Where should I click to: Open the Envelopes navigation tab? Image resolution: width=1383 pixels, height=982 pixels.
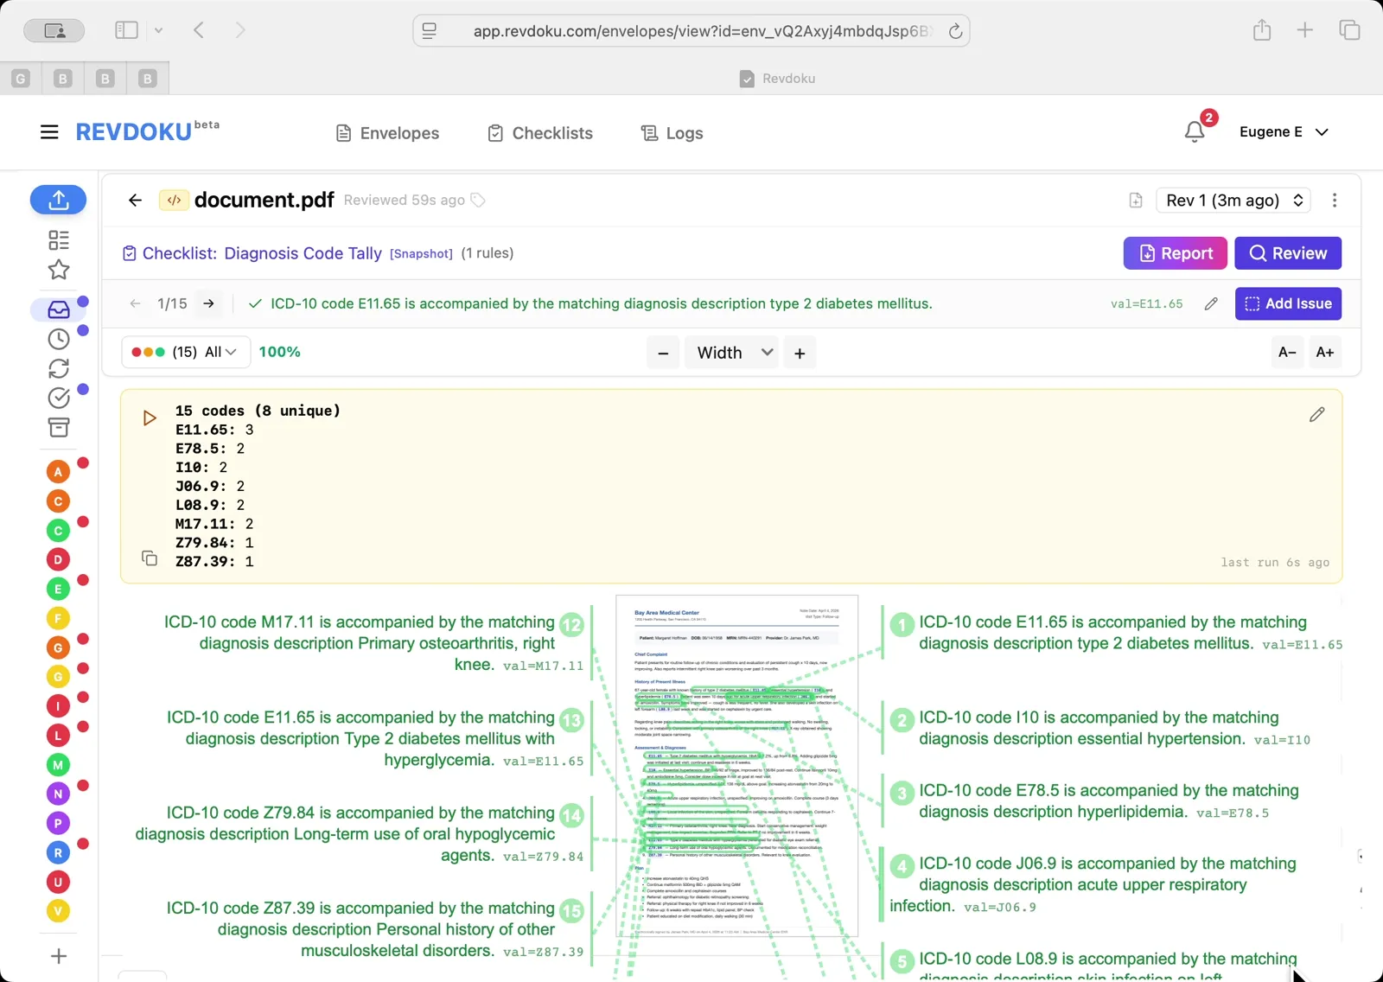click(x=387, y=133)
